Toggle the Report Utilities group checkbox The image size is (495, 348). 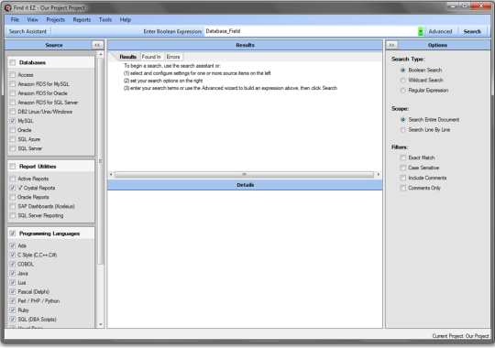pos(12,167)
